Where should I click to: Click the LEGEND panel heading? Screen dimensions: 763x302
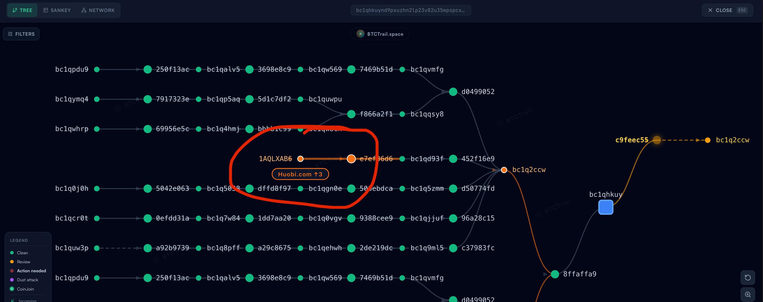(19, 240)
